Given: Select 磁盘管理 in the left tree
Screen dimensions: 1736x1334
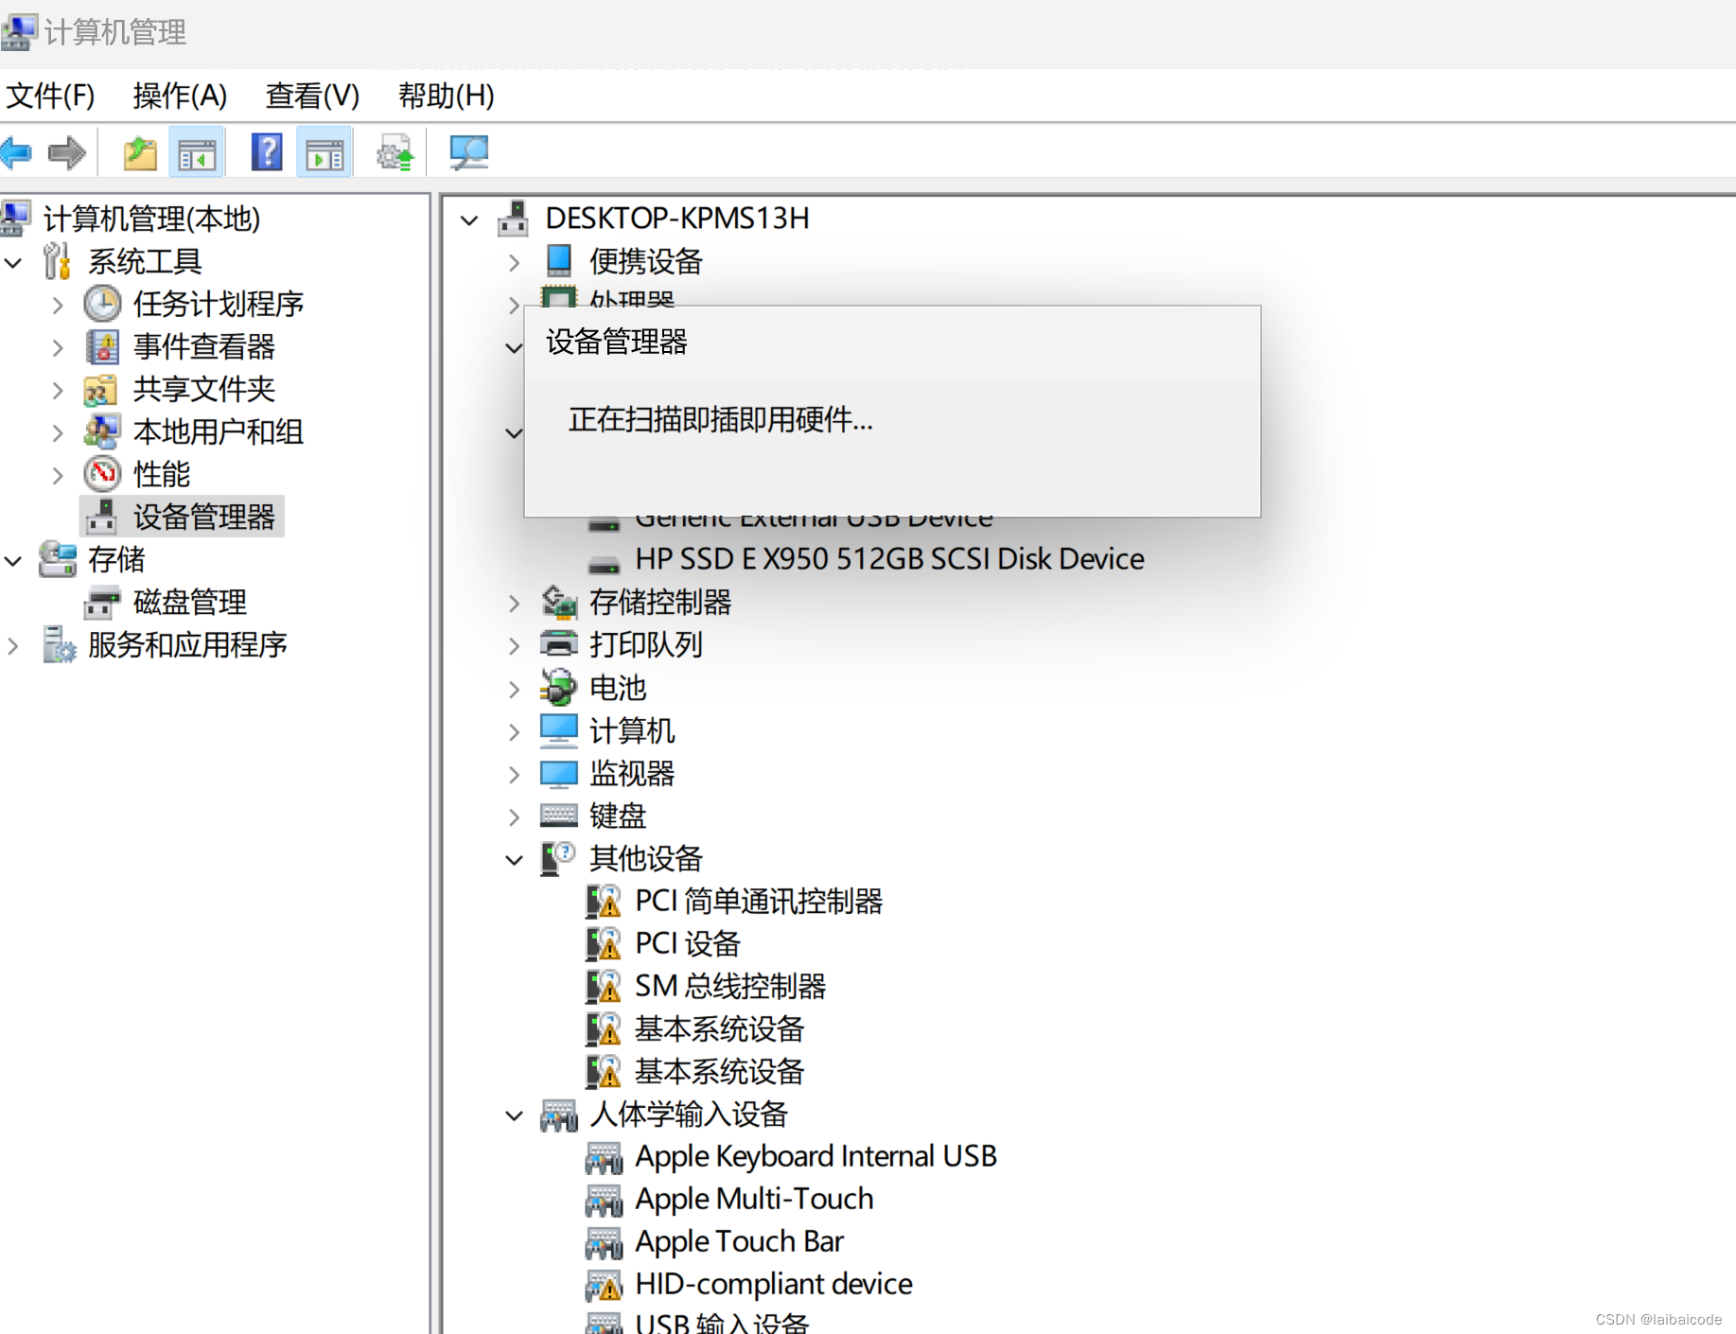Looking at the screenshot, I should (x=189, y=603).
